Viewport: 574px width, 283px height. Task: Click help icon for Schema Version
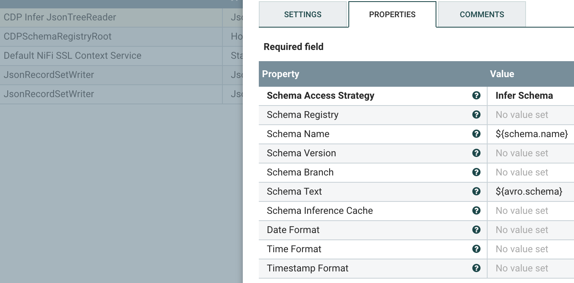(476, 153)
